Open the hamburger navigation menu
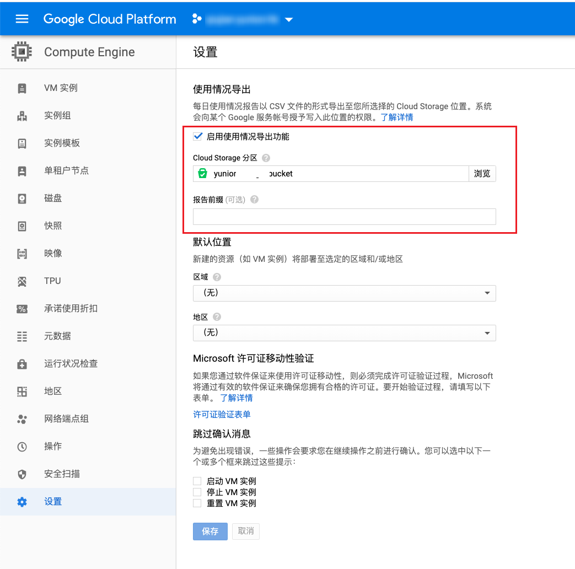This screenshot has height=569, width=575. [22, 19]
